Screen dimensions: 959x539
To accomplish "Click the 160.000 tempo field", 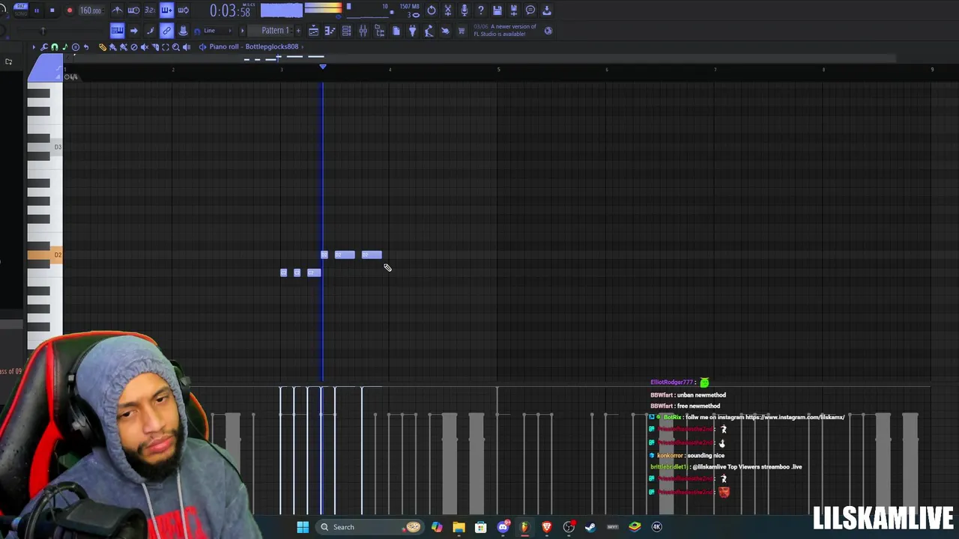I will pyautogui.click(x=91, y=10).
